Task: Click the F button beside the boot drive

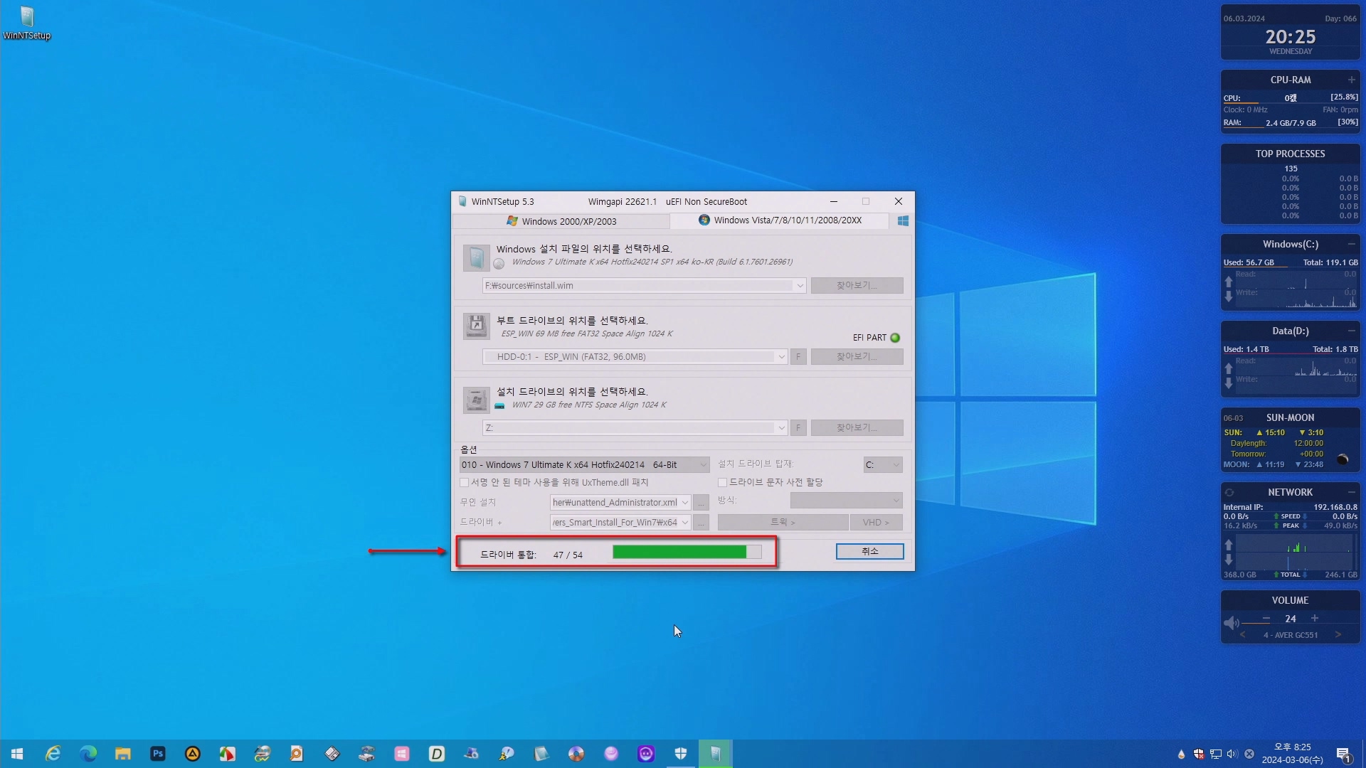Action: point(798,357)
